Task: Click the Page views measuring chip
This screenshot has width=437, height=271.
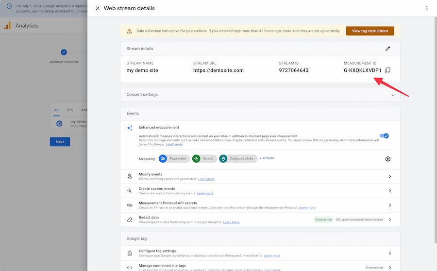Action: click(x=174, y=159)
